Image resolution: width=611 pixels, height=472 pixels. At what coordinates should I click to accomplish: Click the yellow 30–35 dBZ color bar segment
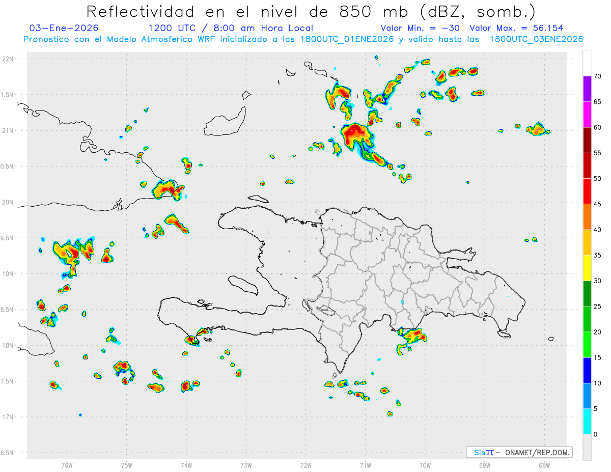587,268
